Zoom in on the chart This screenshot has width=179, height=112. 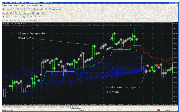pos(16,13)
